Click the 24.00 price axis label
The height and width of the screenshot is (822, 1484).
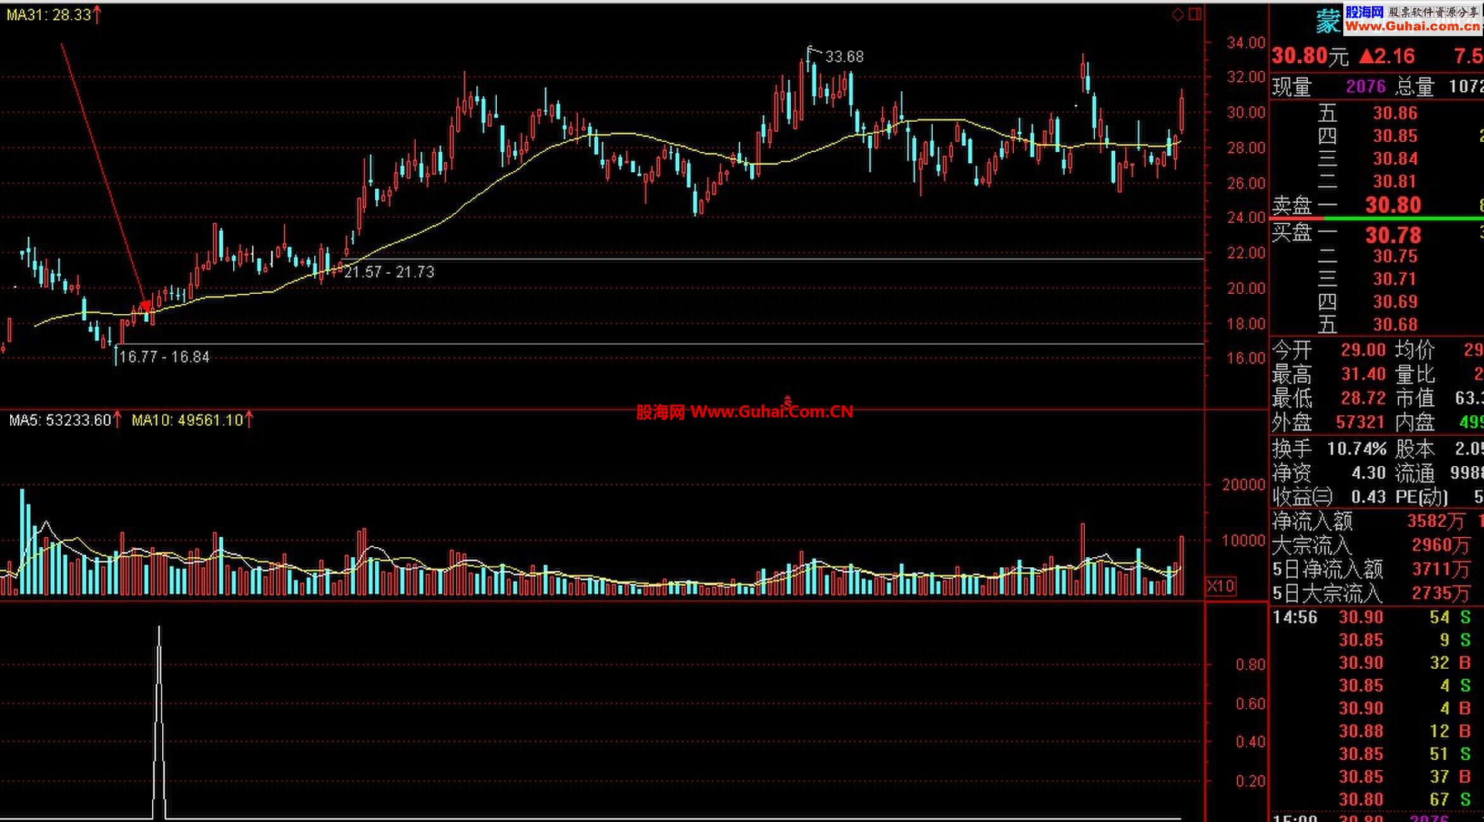click(1246, 218)
